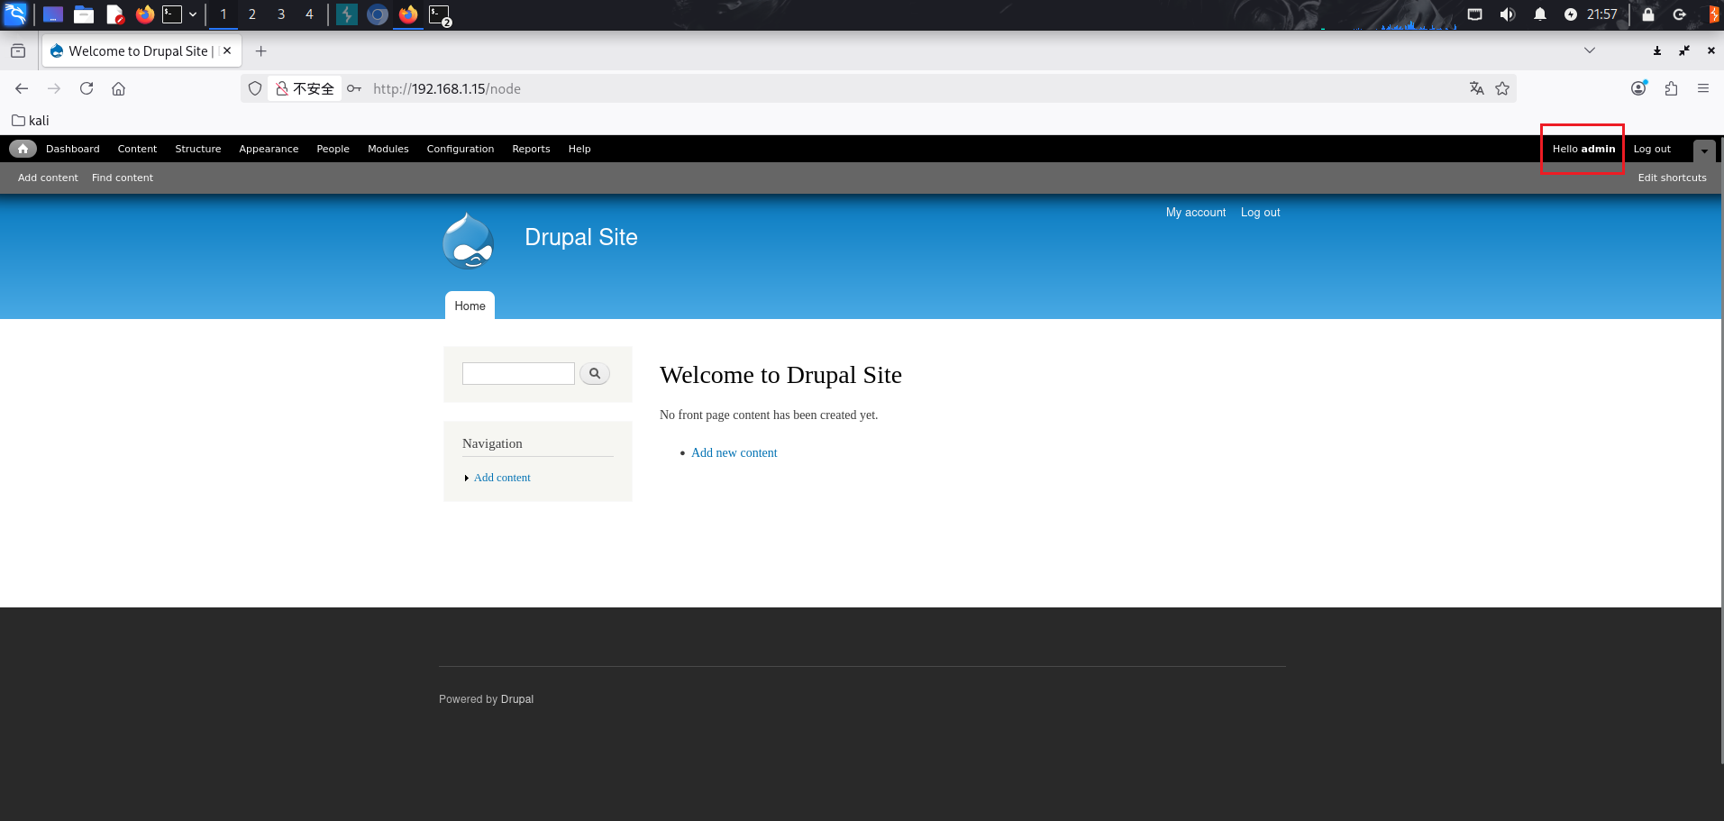This screenshot has height=821, width=1724.
Task: Select the Home tab
Action: [470, 306]
